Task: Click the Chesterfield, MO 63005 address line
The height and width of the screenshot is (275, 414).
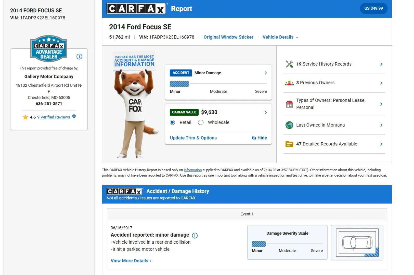Action: [x=49, y=98]
